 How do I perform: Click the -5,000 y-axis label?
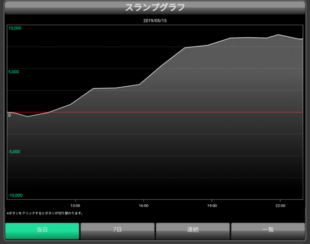(x=14, y=151)
